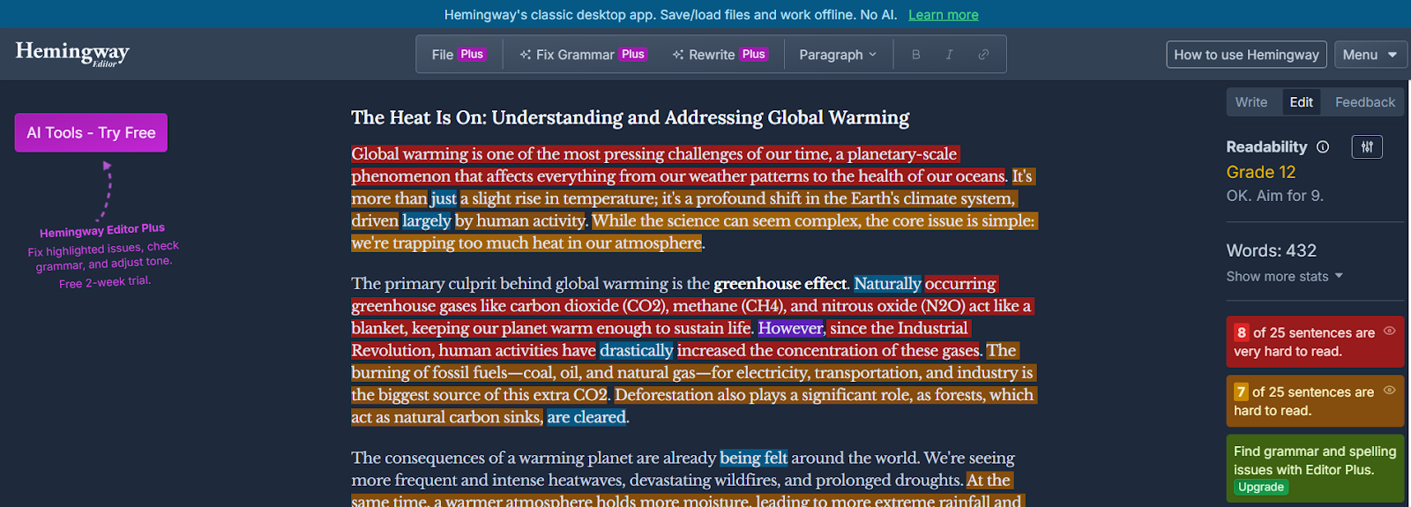Open the readability settings sliders icon
The width and height of the screenshot is (1411, 507).
click(1366, 147)
